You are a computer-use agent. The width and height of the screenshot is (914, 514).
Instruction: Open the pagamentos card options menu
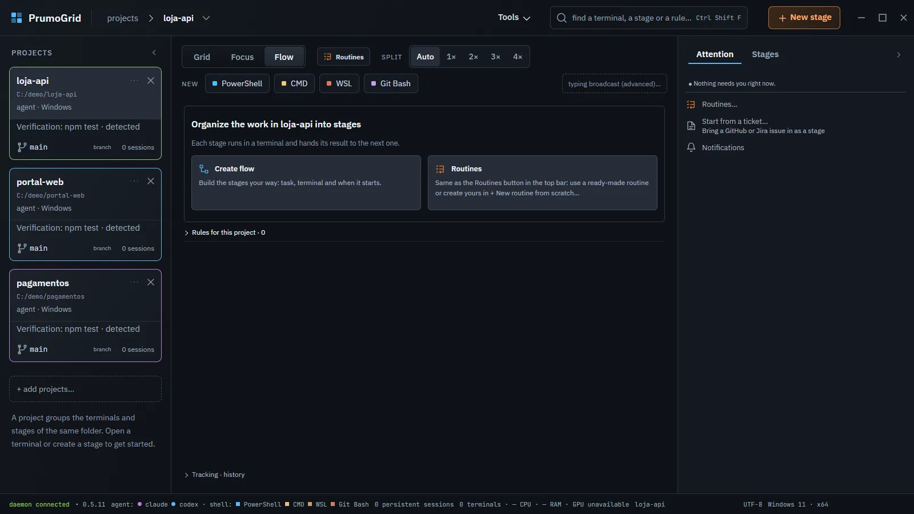tap(134, 282)
